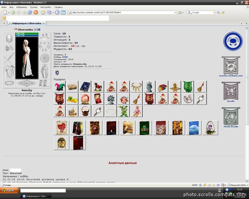Close the Информация о Oborvanka tab

click(44, 23)
